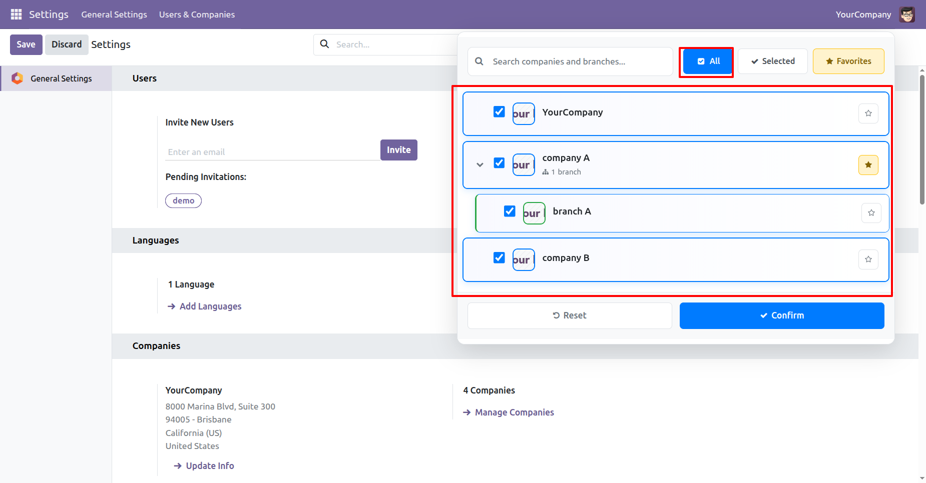926x483 pixels.
Task: Click the company A logo thumbnail
Action: (524, 165)
